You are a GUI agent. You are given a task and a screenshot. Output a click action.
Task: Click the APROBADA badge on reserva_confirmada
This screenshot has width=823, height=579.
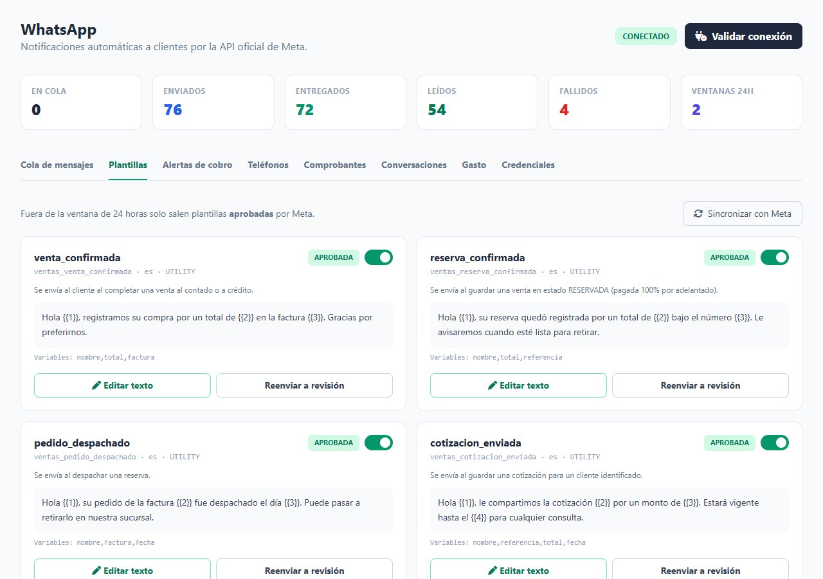click(x=730, y=257)
